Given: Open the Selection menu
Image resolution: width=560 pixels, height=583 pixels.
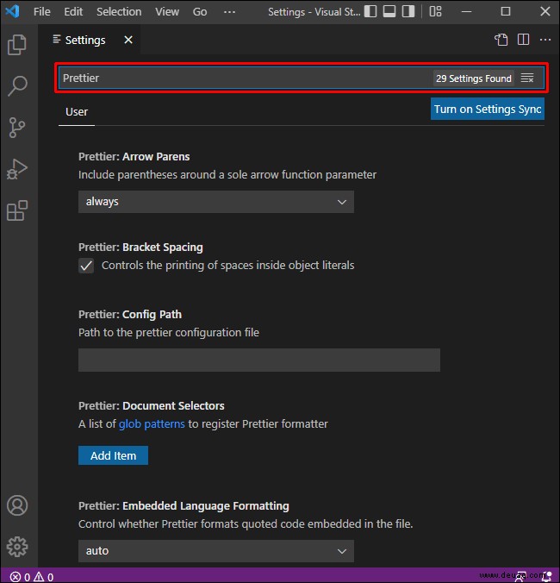Looking at the screenshot, I should tap(119, 12).
